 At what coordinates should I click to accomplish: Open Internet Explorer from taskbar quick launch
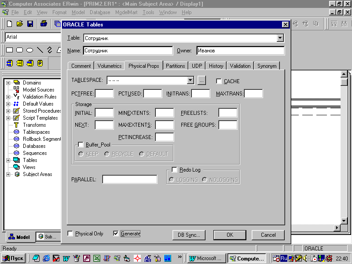46,258
